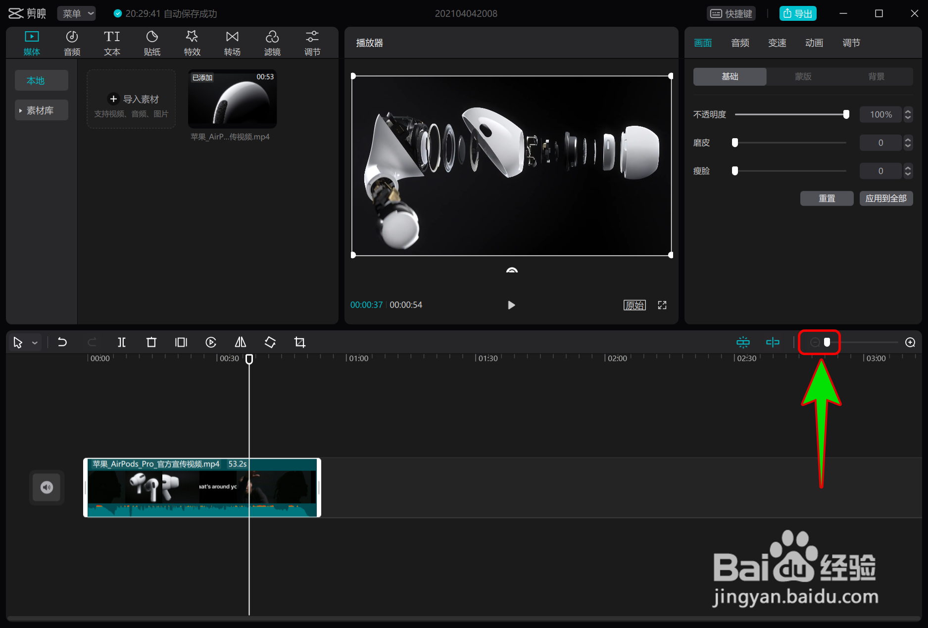Click the redo arrow in timeline toolbar
Screen dimensions: 928x628
click(x=92, y=342)
